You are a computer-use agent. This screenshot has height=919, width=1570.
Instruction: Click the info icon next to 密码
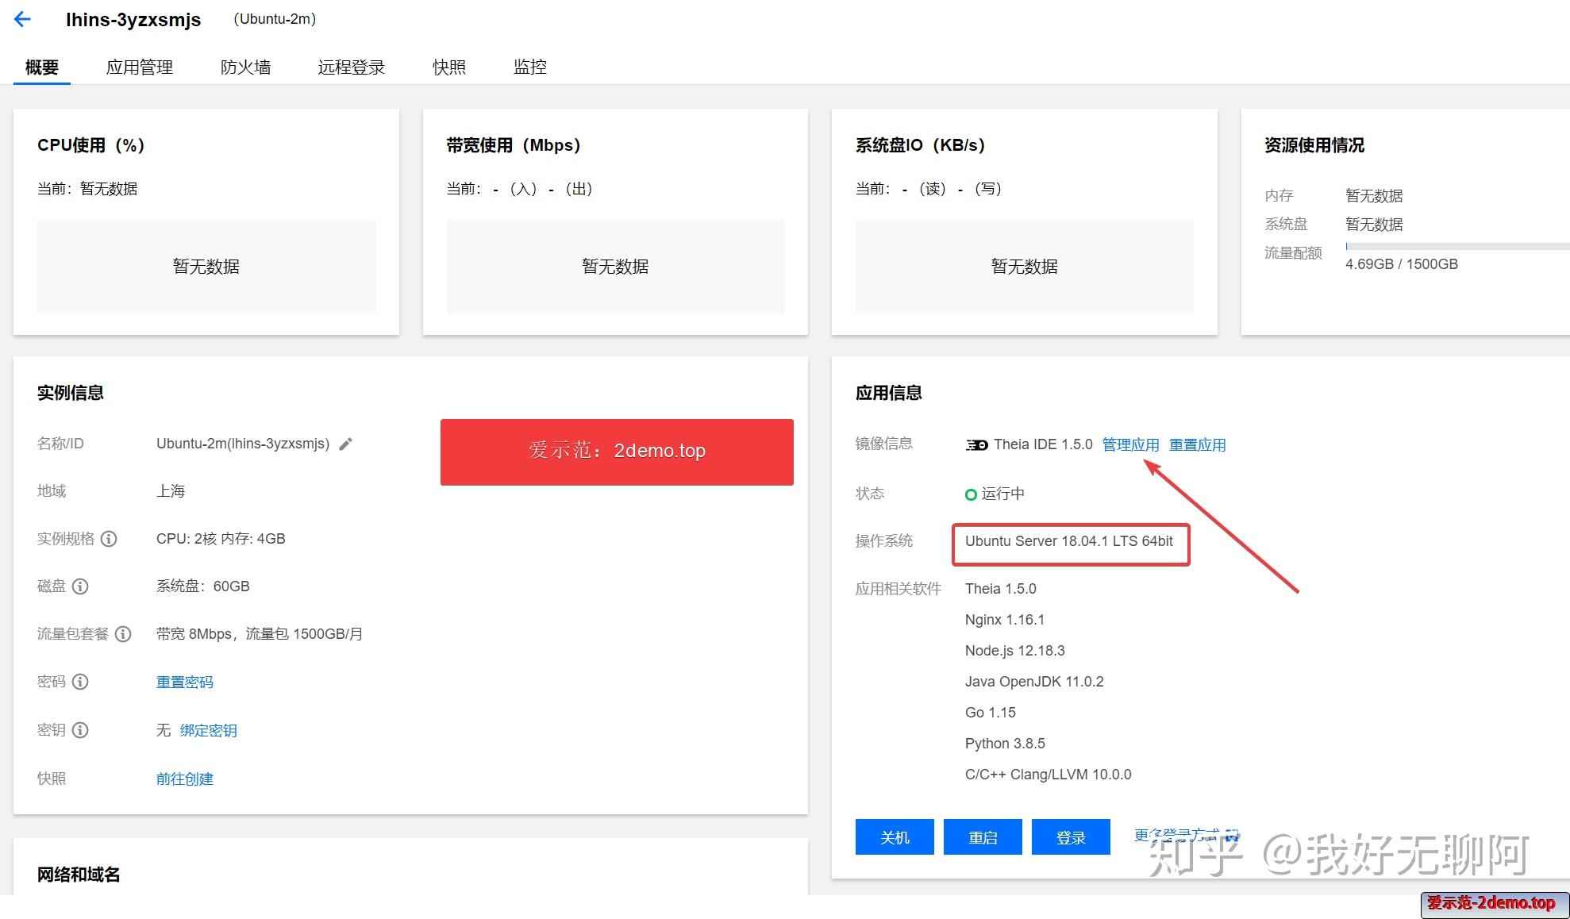tap(79, 682)
